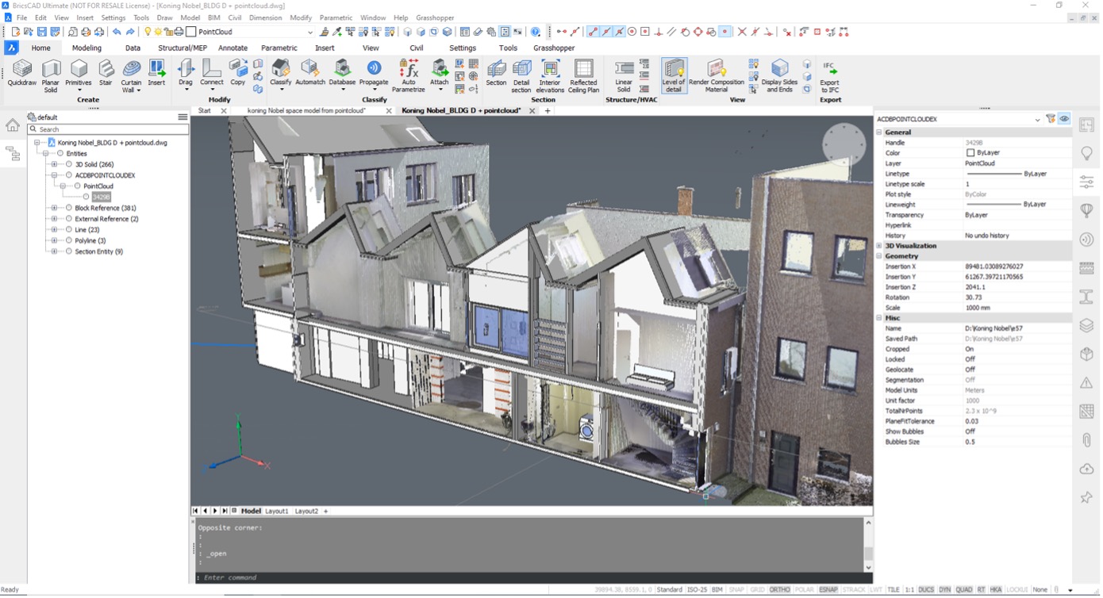Click the ByLayer color swatch
Viewport: 1103px width, 598px height.
[x=970, y=153]
